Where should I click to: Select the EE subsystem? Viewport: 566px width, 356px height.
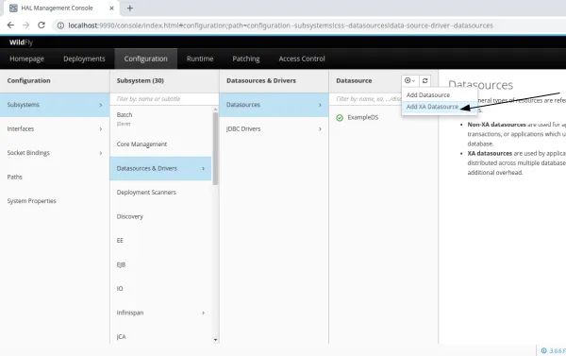(x=160, y=241)
